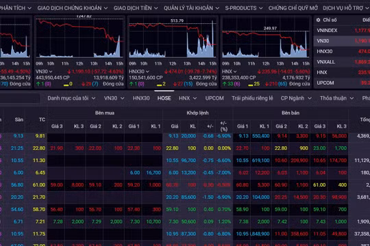Click the Sàn column header
This screenshot has width=370, height=246.
19,120
